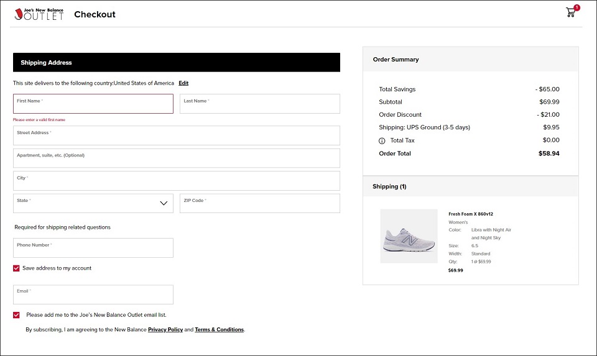Click the Shipping Address header bar

[x=177, y=62]
